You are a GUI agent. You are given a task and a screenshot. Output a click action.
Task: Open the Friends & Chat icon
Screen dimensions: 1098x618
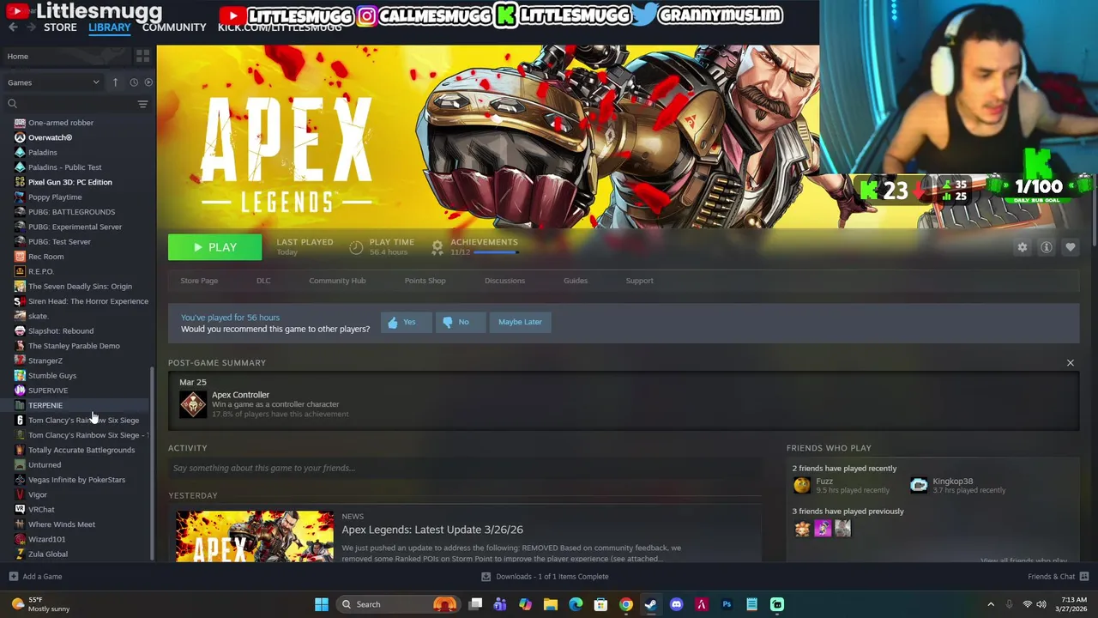1084,576
